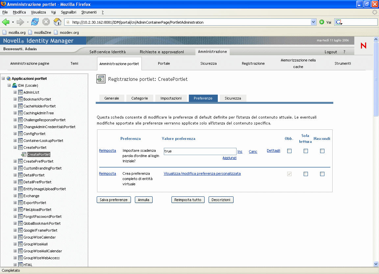Viewport: 379px width, 274px height.
Task: Click the Dettagli link
Action: pyautogui.click(x=273, y=150)
